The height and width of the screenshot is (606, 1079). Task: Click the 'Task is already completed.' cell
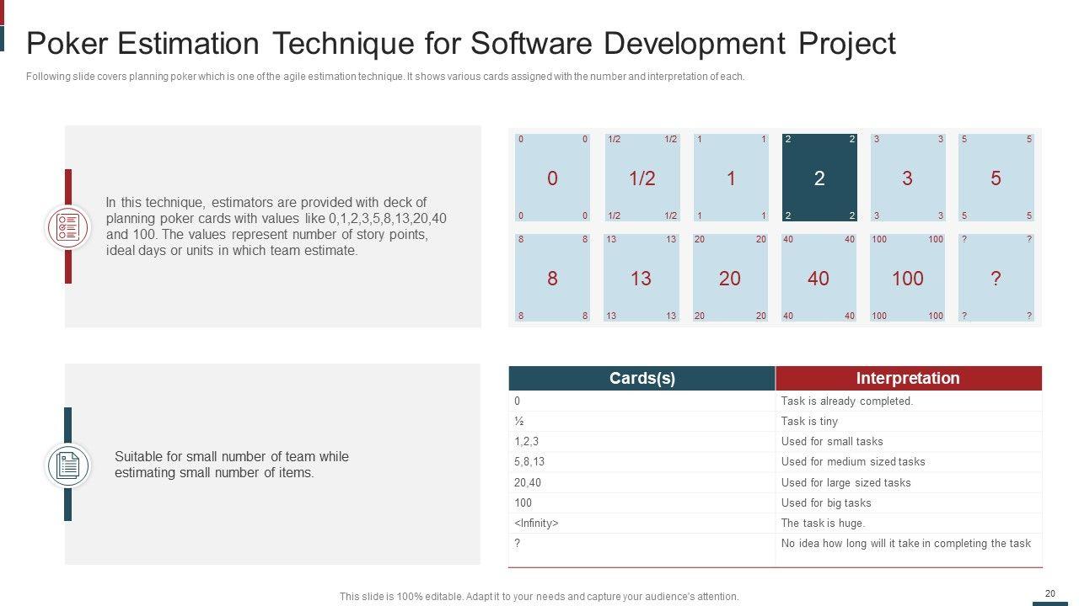click(x=909, y=401)
